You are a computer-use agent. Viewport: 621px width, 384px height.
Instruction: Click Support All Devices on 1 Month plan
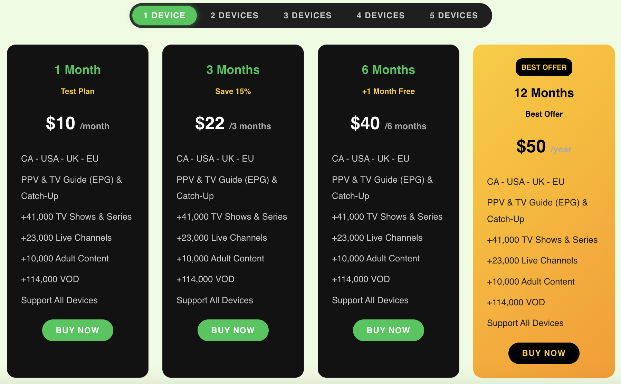[x=59, y=300]
